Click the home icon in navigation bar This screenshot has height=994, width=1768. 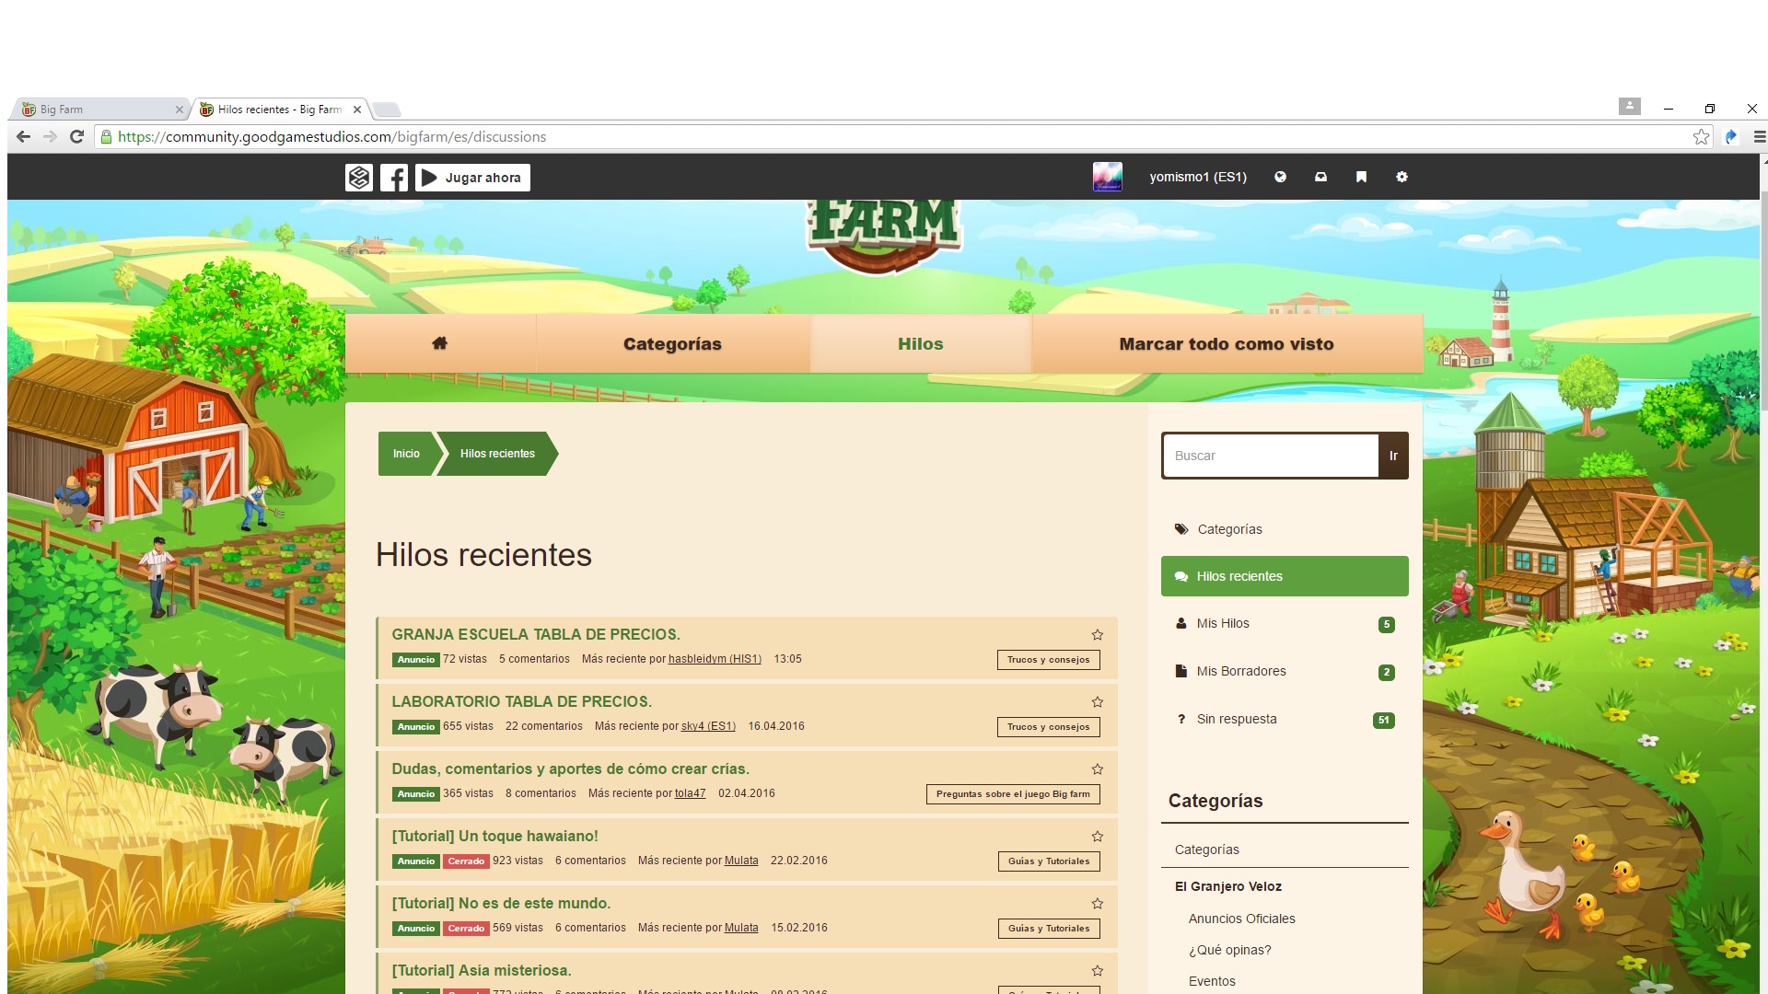(439, 343)
